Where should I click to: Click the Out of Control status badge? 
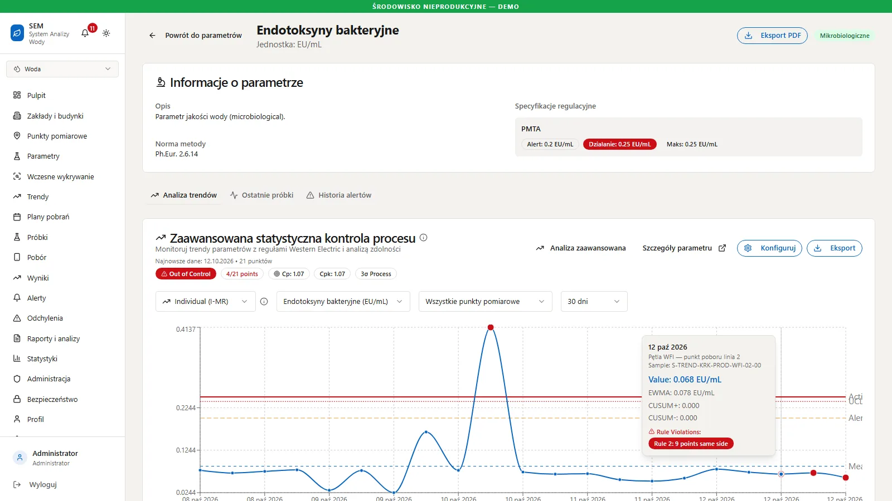pos(186,274)
